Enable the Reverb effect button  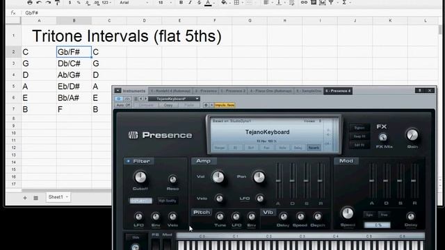tap(314, 148)
